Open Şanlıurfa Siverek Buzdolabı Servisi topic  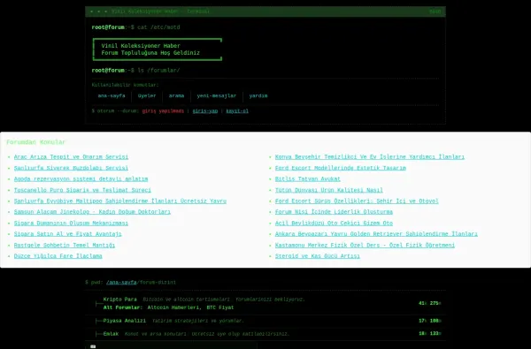point(71,168)
